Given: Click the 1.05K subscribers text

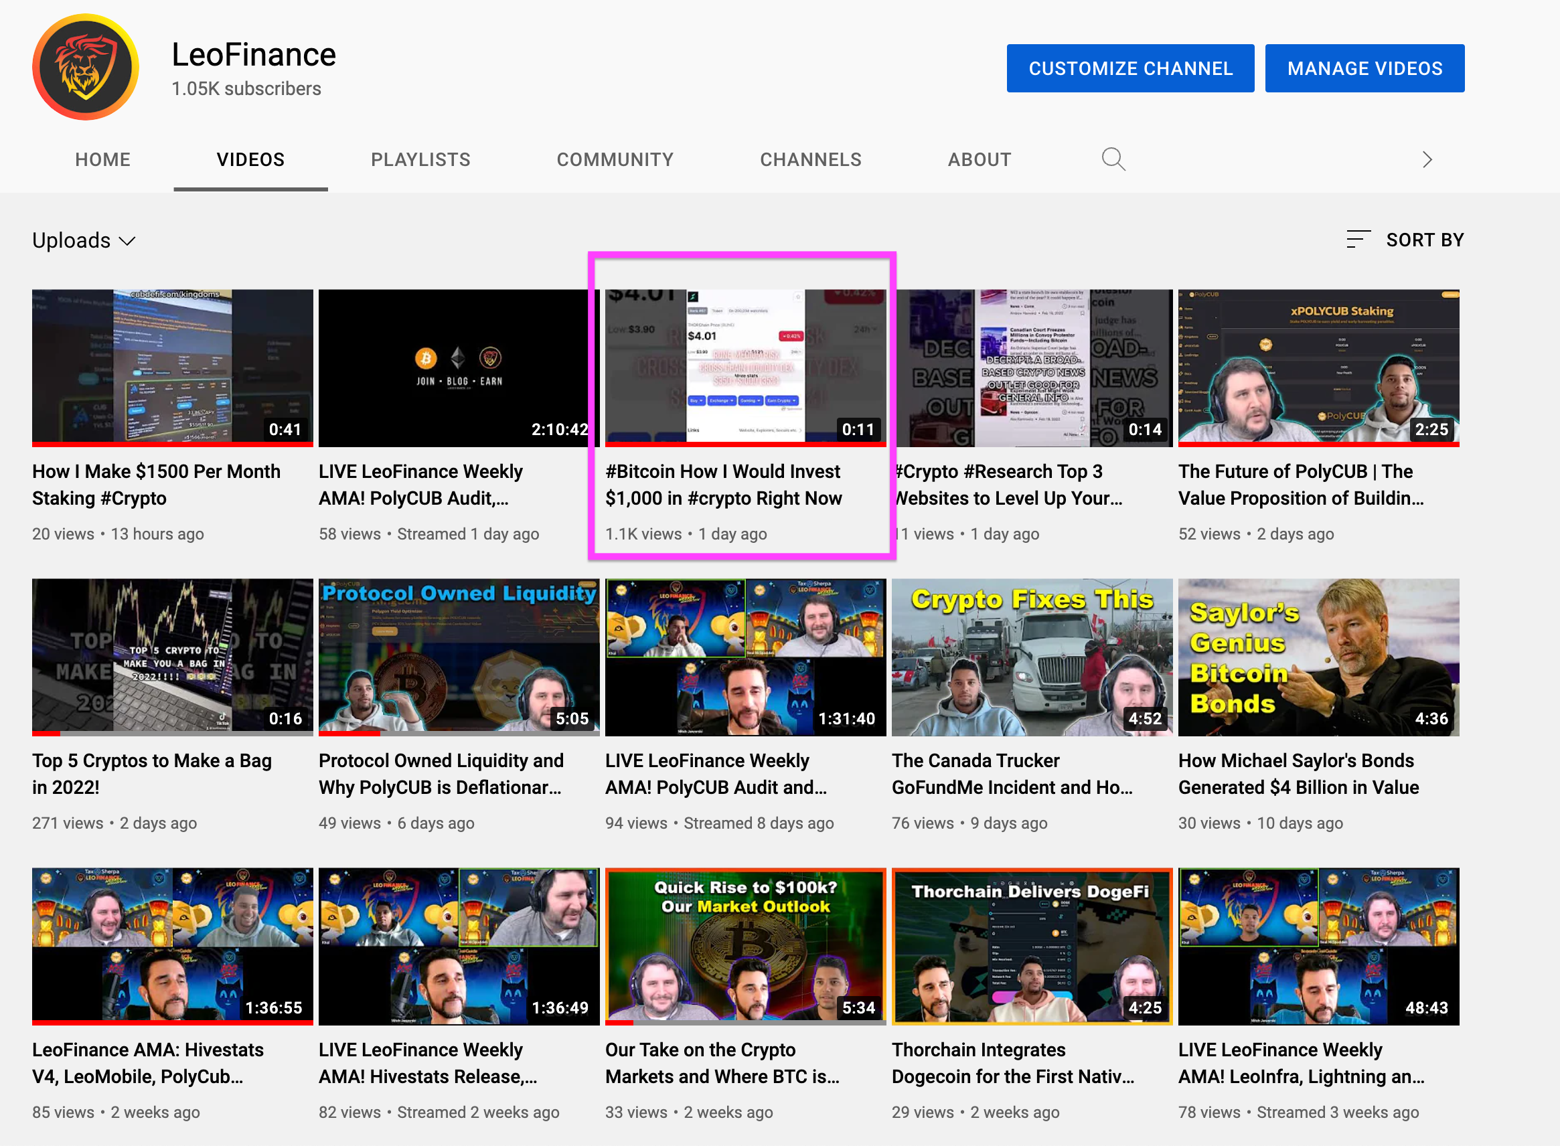Looking at the screenshot, I should click(x=246, y=89).
